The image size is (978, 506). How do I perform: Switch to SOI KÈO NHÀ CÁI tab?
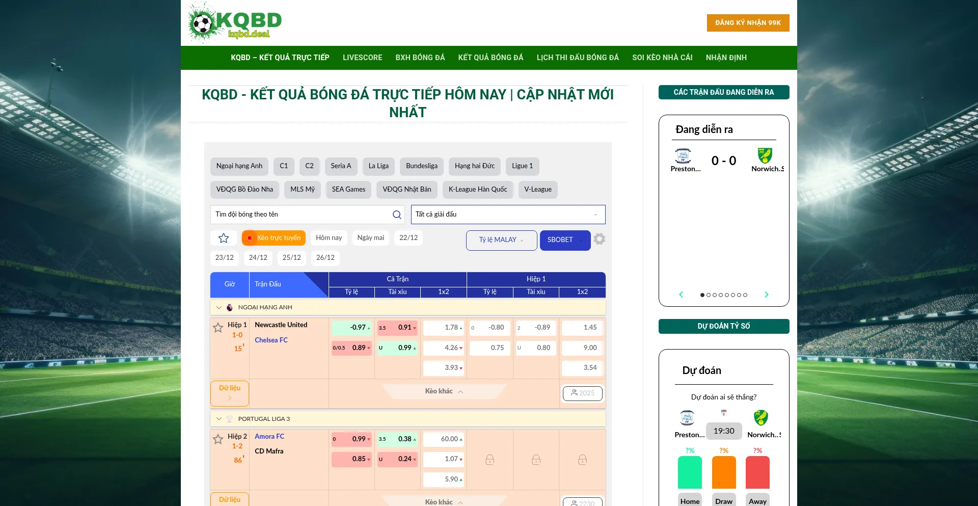(x=662, y=58)
